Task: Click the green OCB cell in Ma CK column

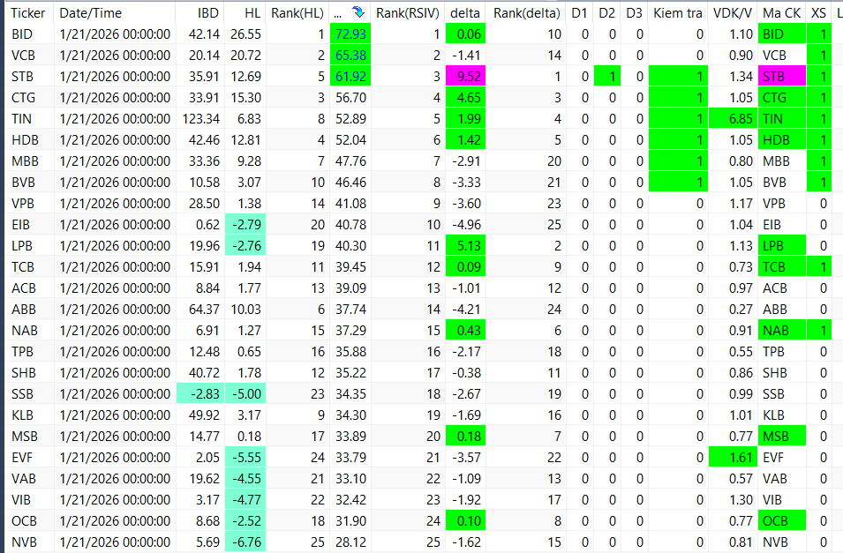Action: [x=782, y=520]
